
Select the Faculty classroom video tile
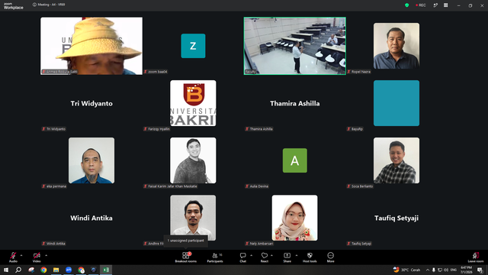pyautogui.click(x=295, y=46)
